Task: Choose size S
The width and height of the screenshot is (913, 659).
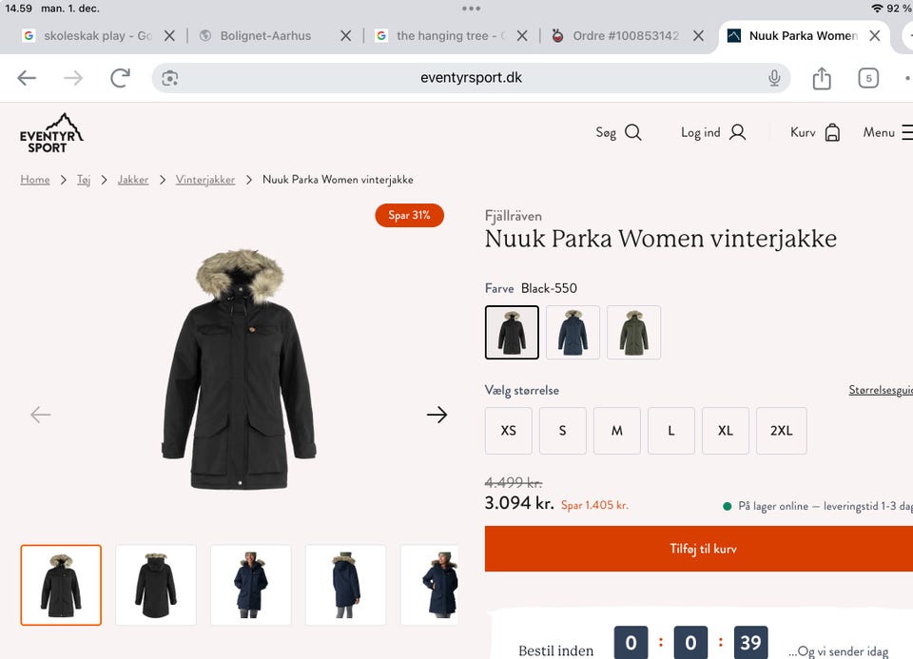Action: pyautogui.click(x=562, y=431)
